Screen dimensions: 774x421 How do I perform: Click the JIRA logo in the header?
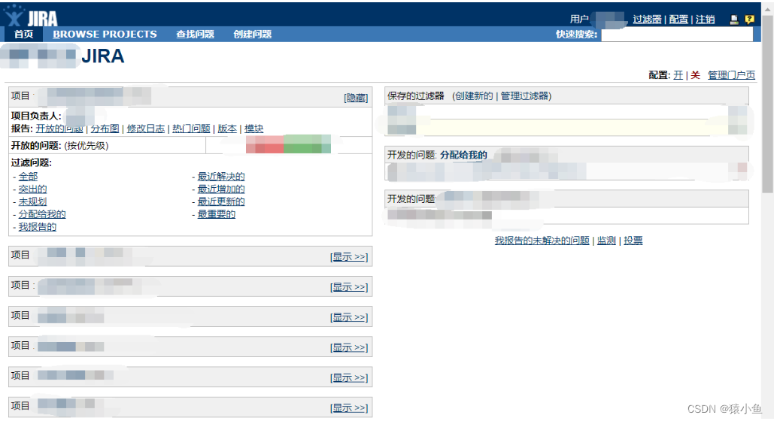[31, 17]
